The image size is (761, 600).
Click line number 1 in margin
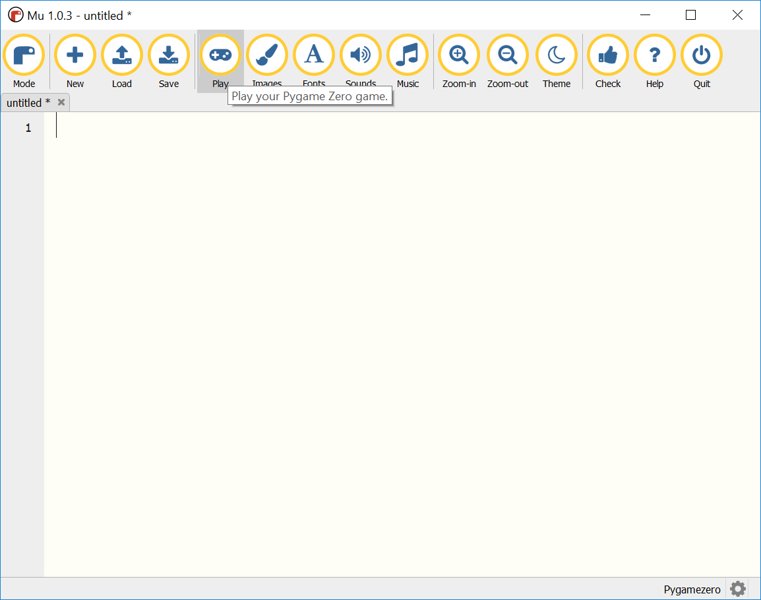pos(28,128)
